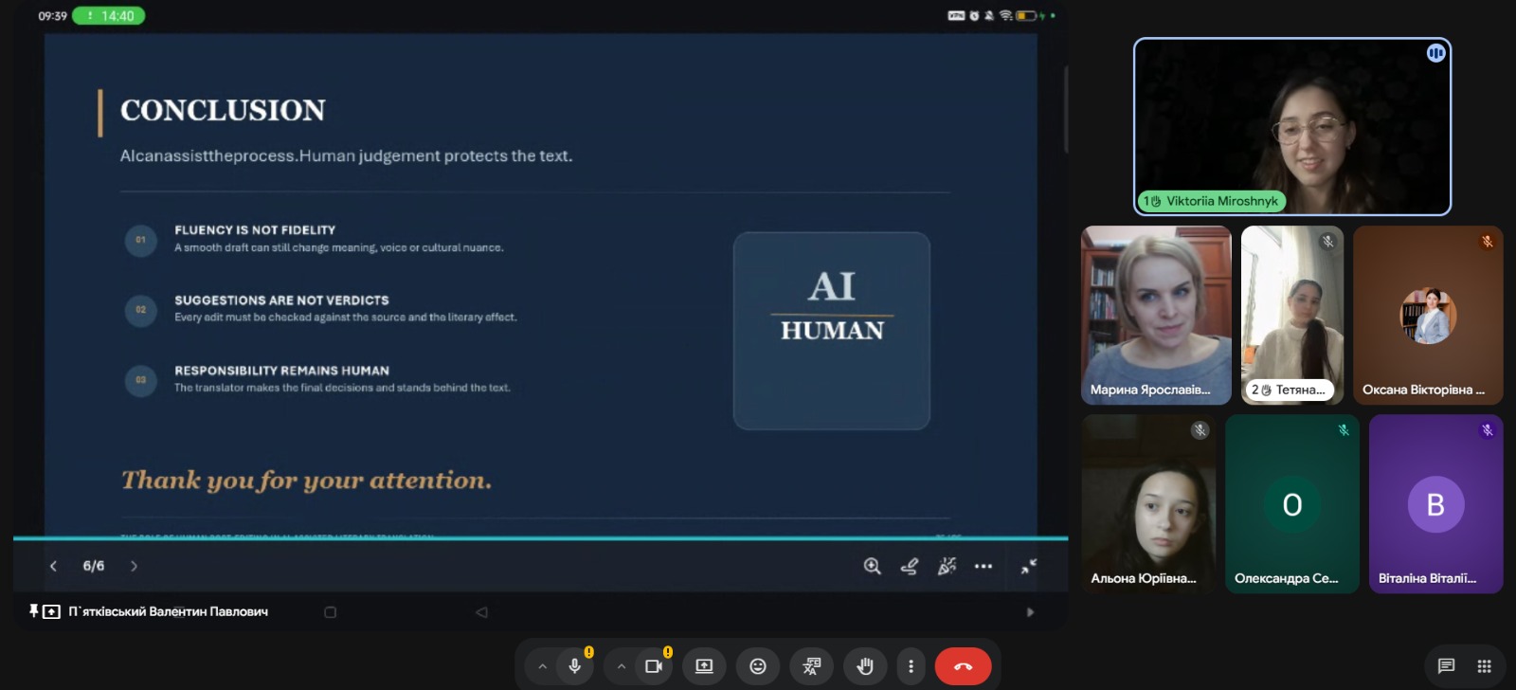Image resolution: width=1516 pixels, height=690 pixels.
Task: Expand video settings arrow beside camera
Action: (621, 666)
